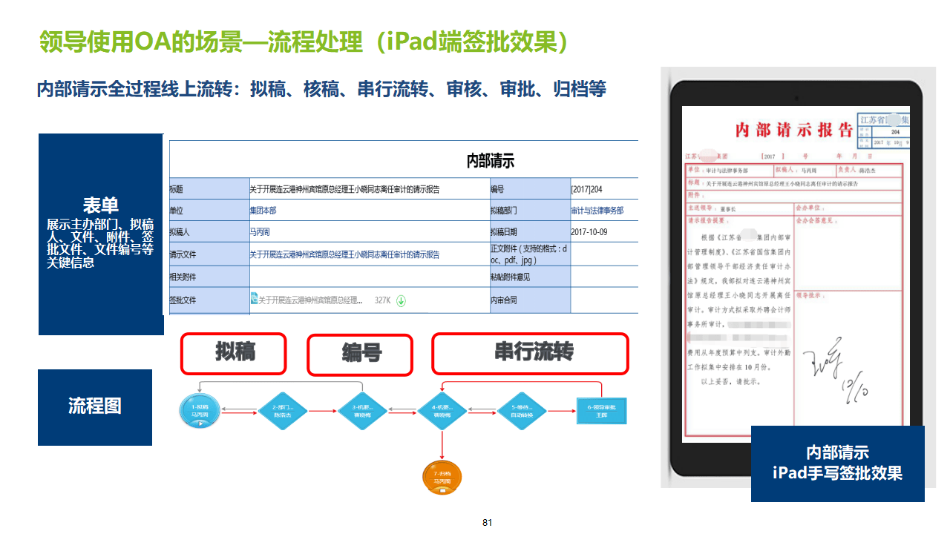Screen dimensions: 950x534
Task: Click the 拟稿 red-bordered label
Action: [x=235, y=353]
